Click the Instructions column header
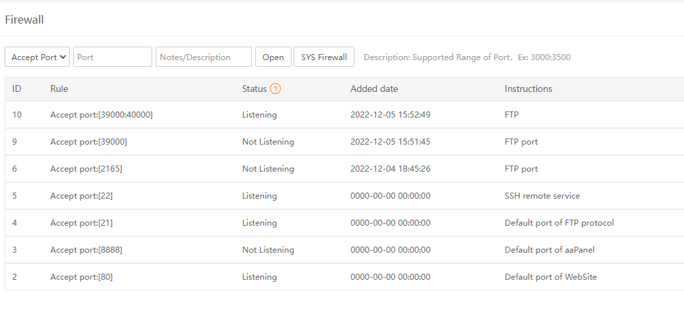The image size is (684, 323). (528, 89)
